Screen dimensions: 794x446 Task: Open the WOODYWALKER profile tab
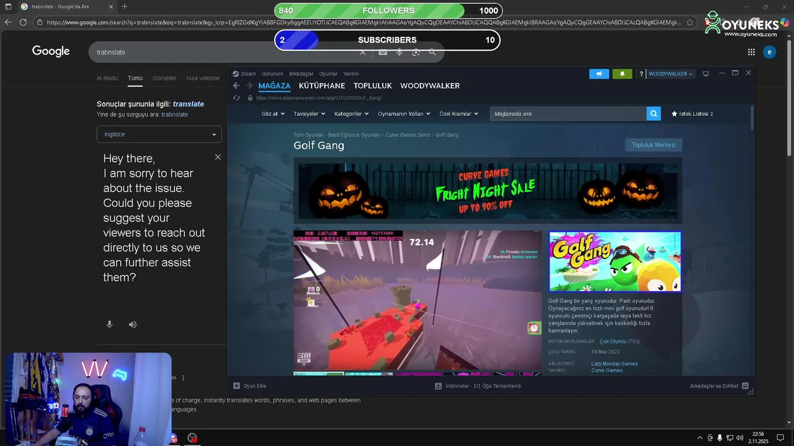[430, 86]
